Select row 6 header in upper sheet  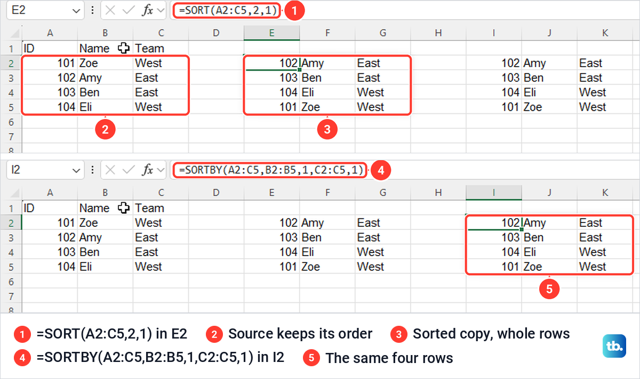[x=11, y=122]
